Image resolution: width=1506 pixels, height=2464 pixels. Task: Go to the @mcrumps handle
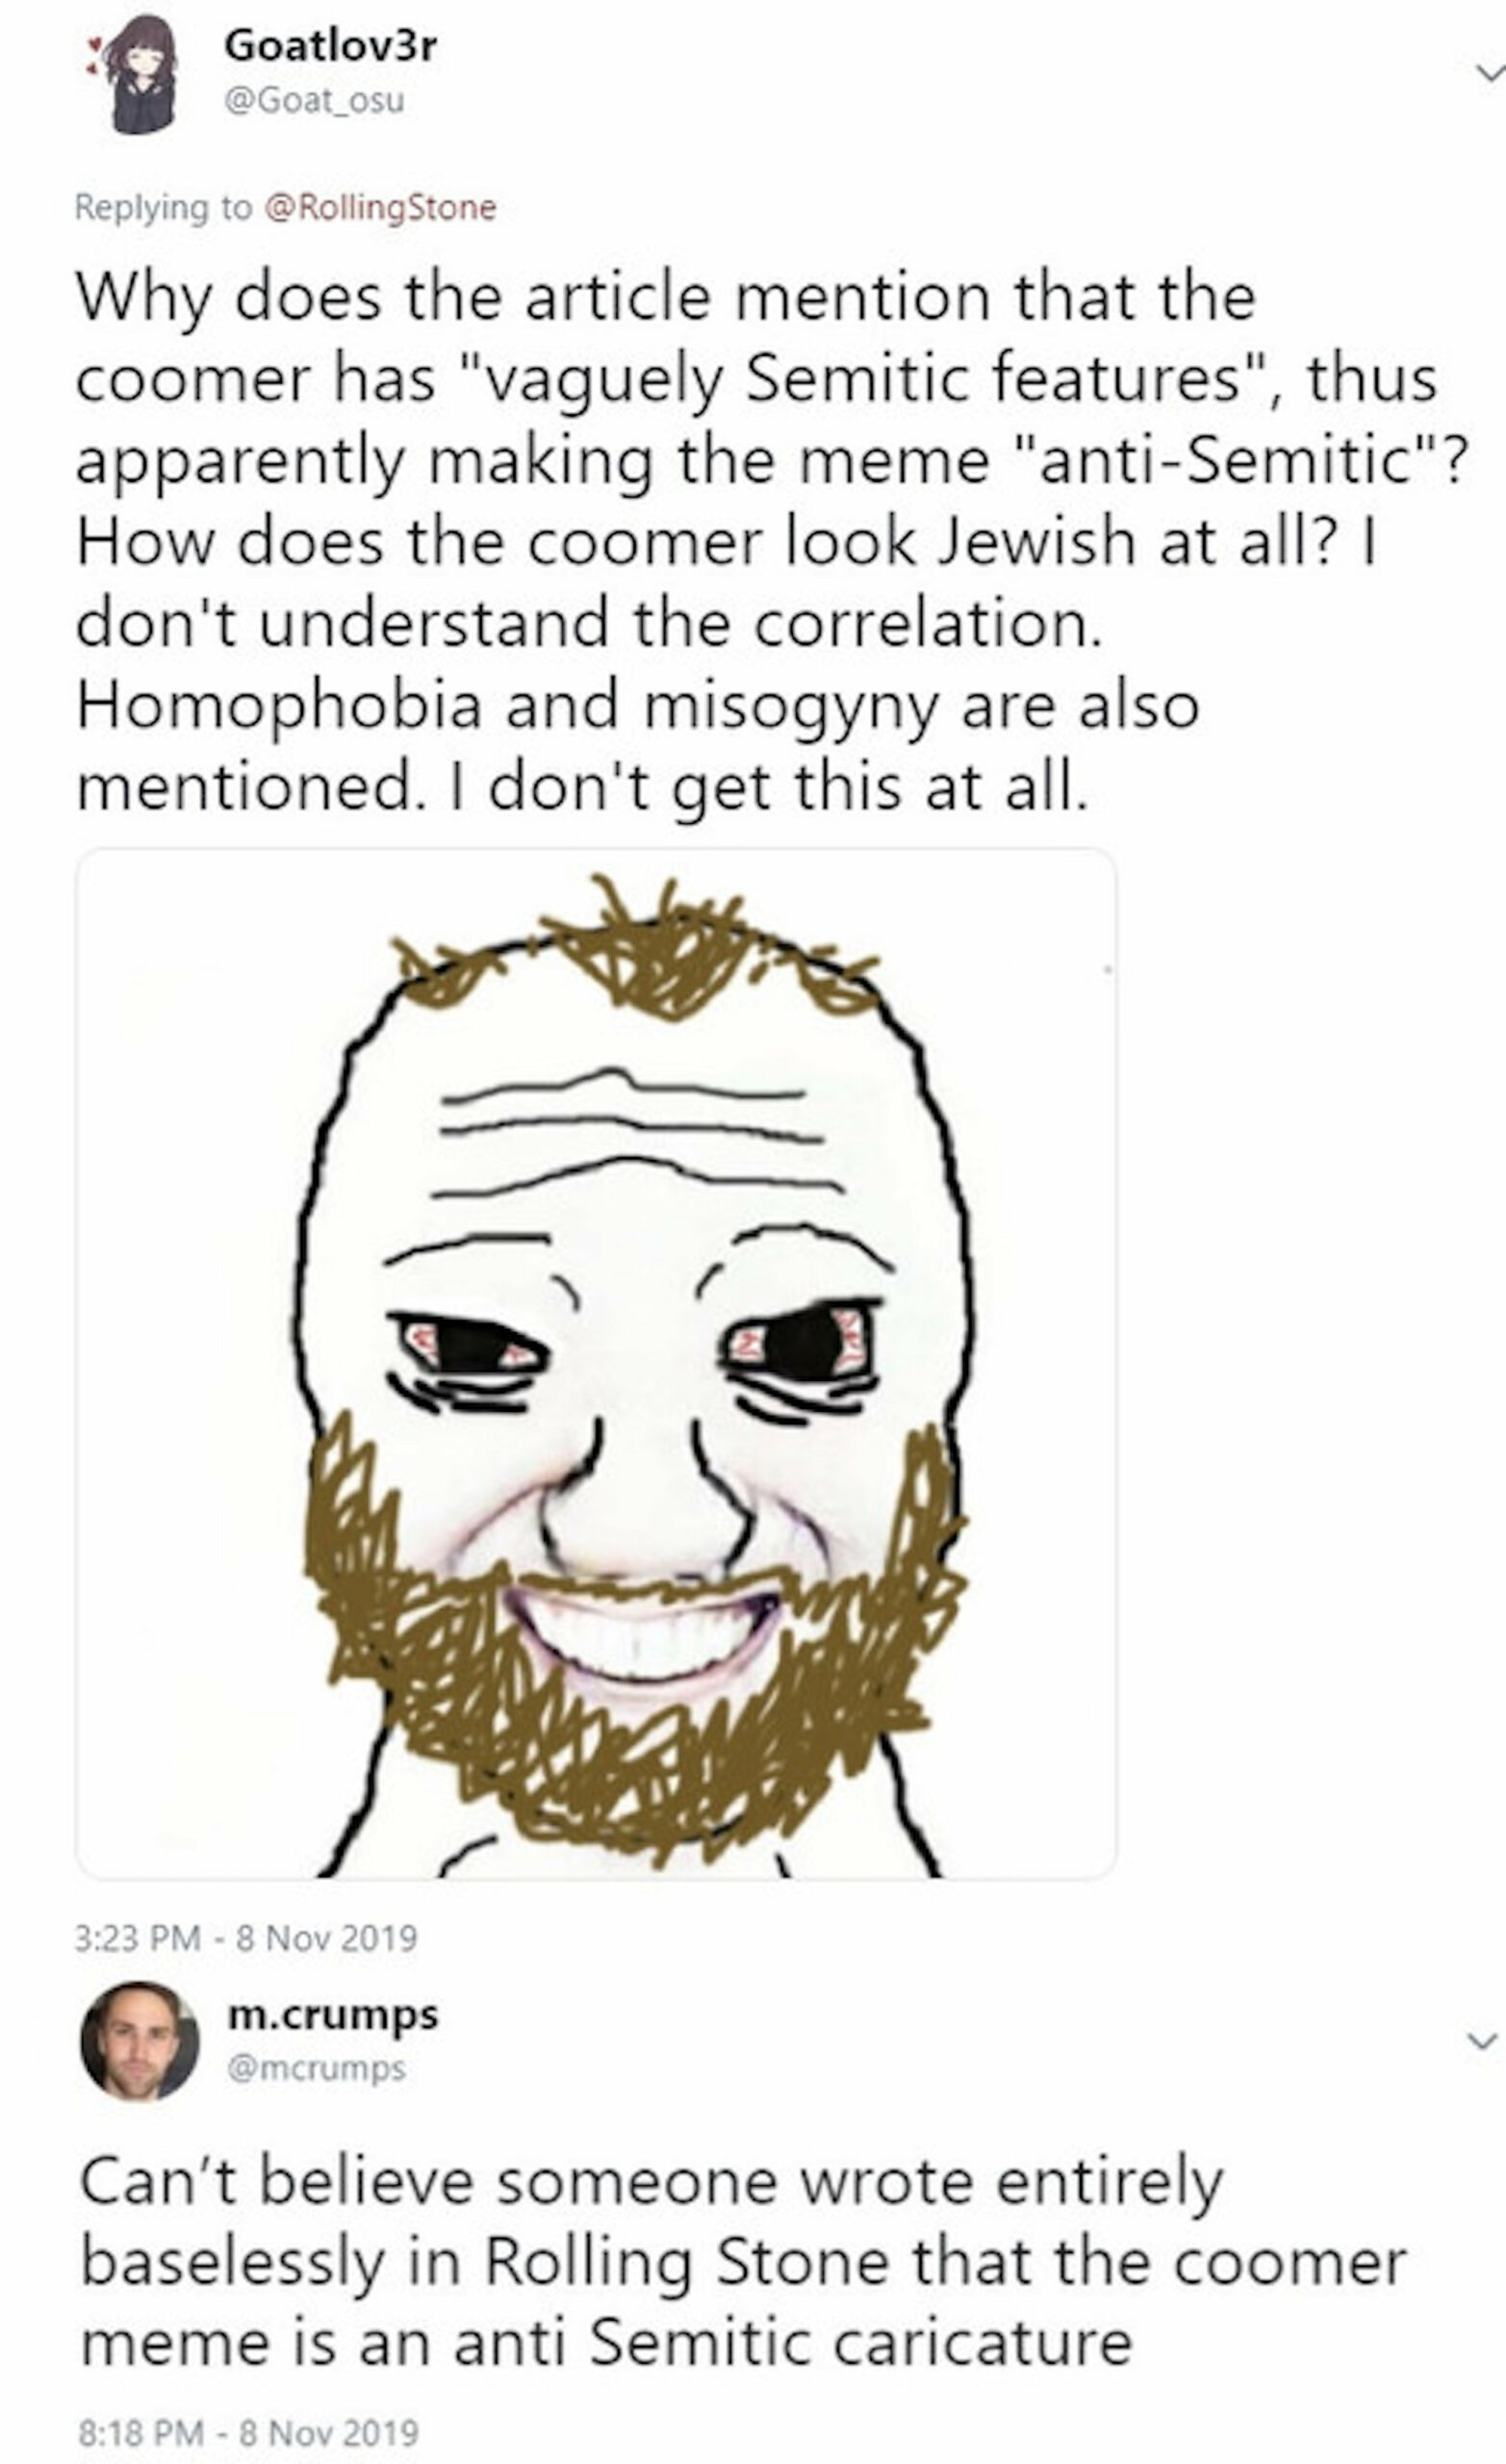[316, 2067]
